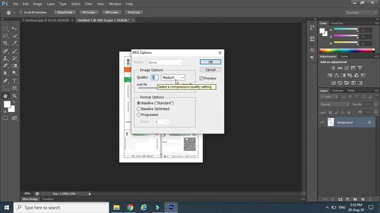Select the Eraser tool
This screenshot has width=380, height=213.
[x=5, y=66]
